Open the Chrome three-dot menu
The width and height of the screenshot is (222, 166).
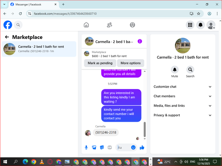tap(217, 14)
